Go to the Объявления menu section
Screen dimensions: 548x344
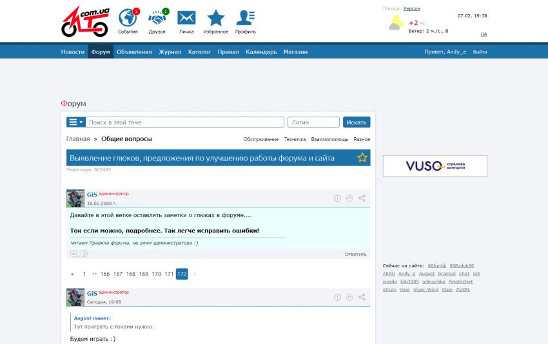134,52
